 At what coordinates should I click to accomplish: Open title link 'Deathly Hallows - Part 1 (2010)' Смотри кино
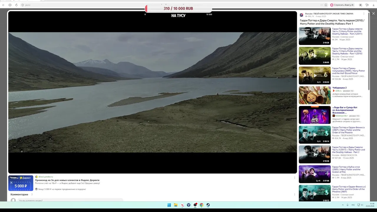[x=347, y=51]
